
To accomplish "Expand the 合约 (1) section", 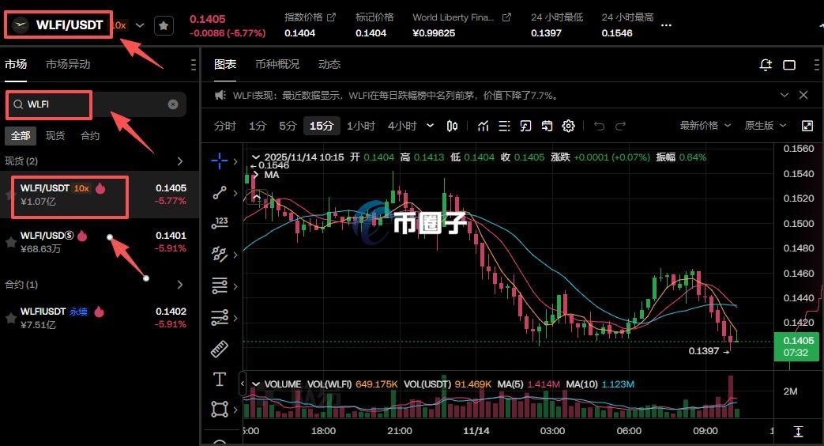I will click(x=179, y=285).
